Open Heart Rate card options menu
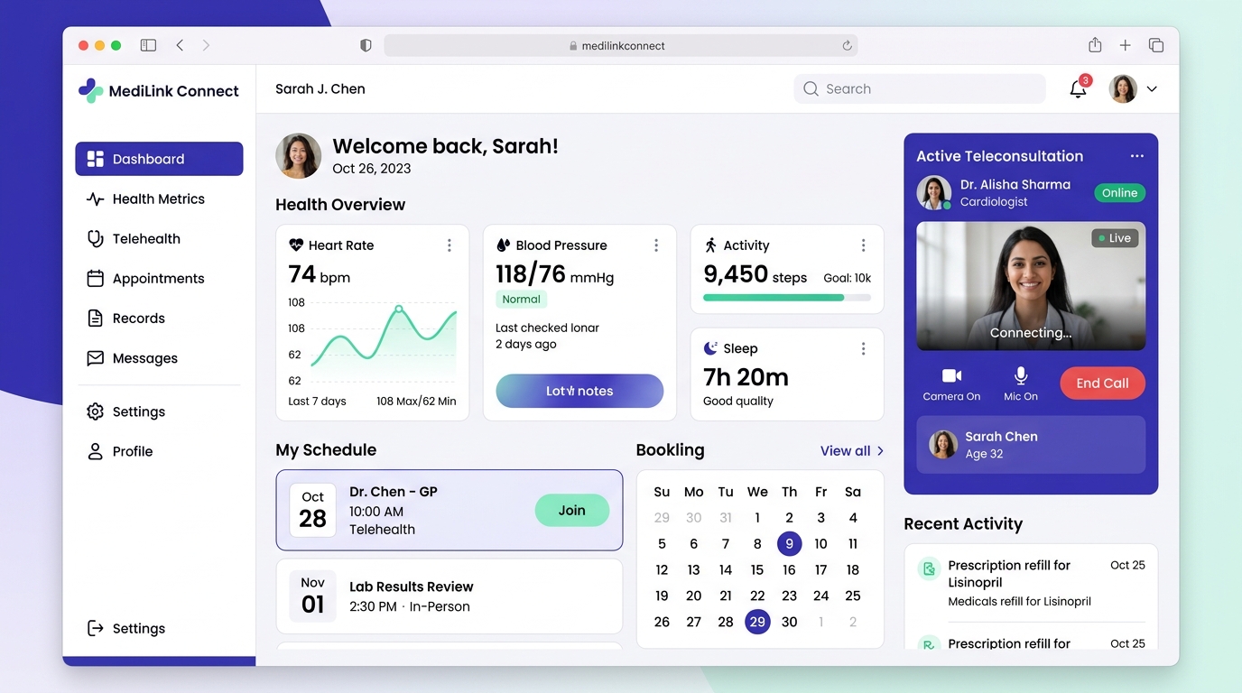 pos(449,245)
